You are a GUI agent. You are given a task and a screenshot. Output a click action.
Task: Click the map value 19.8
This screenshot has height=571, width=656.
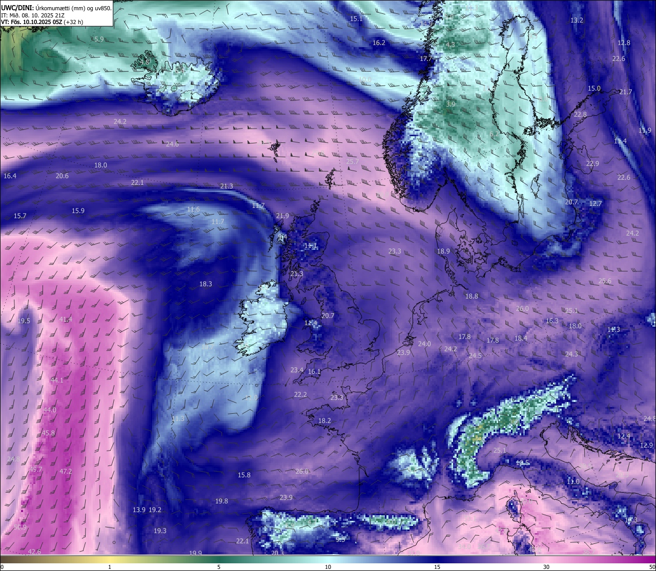(x=221, y=501)
